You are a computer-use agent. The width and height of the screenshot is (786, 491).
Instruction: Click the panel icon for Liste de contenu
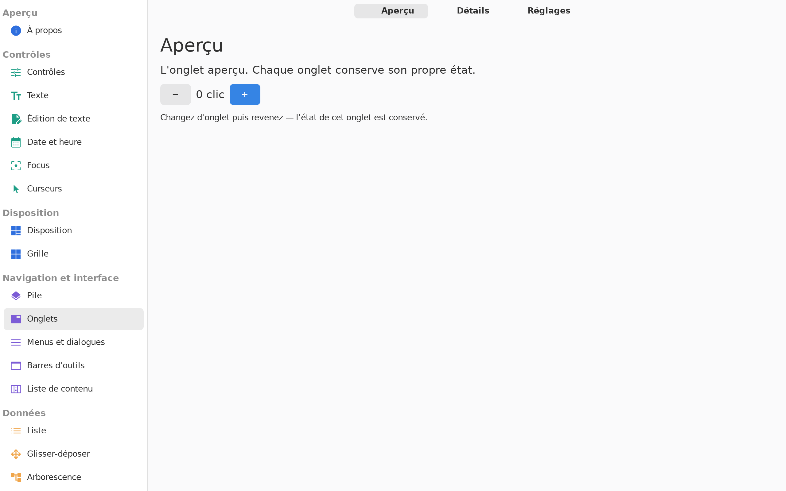pyautogui.click(x=16, y=389)
